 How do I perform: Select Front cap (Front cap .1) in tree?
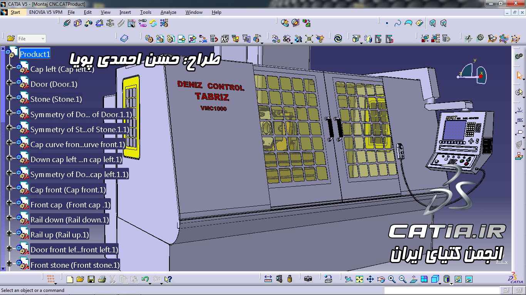point(70,205)
